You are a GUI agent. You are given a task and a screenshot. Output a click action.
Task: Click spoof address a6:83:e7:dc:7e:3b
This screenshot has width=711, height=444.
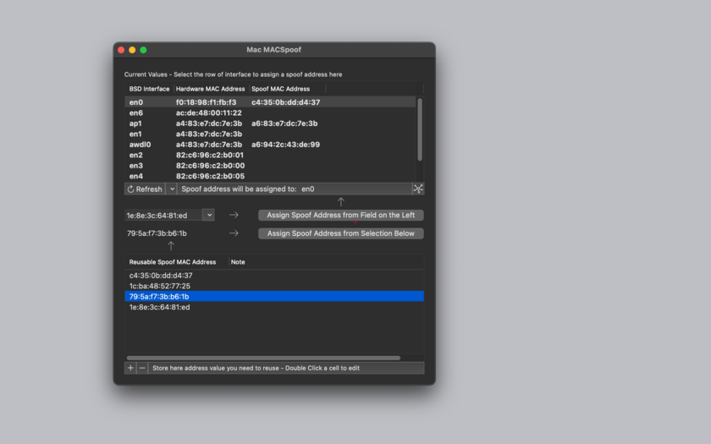click(x=284, y=123)
